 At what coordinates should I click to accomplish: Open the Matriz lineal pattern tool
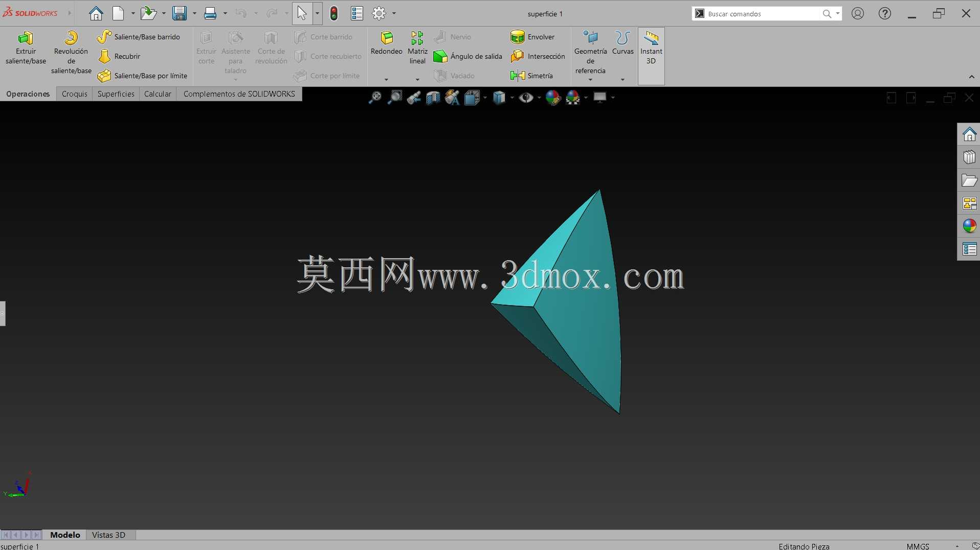[x=417, y=48]
